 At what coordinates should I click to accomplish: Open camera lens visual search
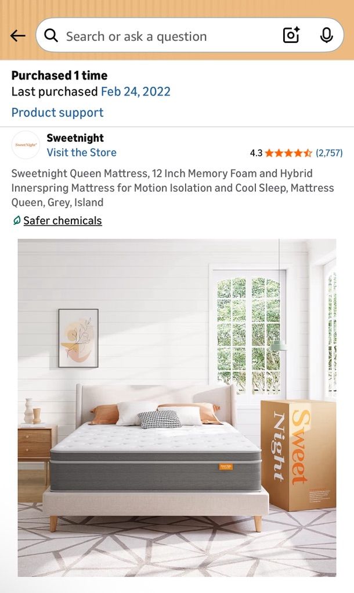pos(291,35)
